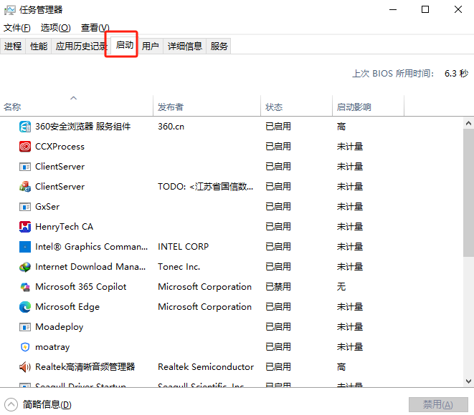Click the moatray shield icon
The height and width of the screenshot is (415, 474).
[25, 347]
